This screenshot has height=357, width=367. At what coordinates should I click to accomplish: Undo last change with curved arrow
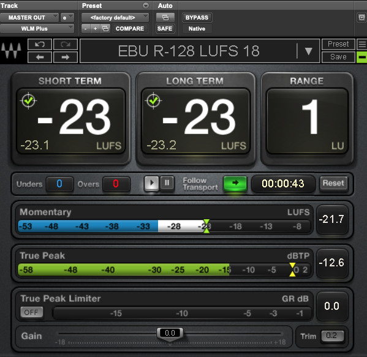(x=40, y=44)
